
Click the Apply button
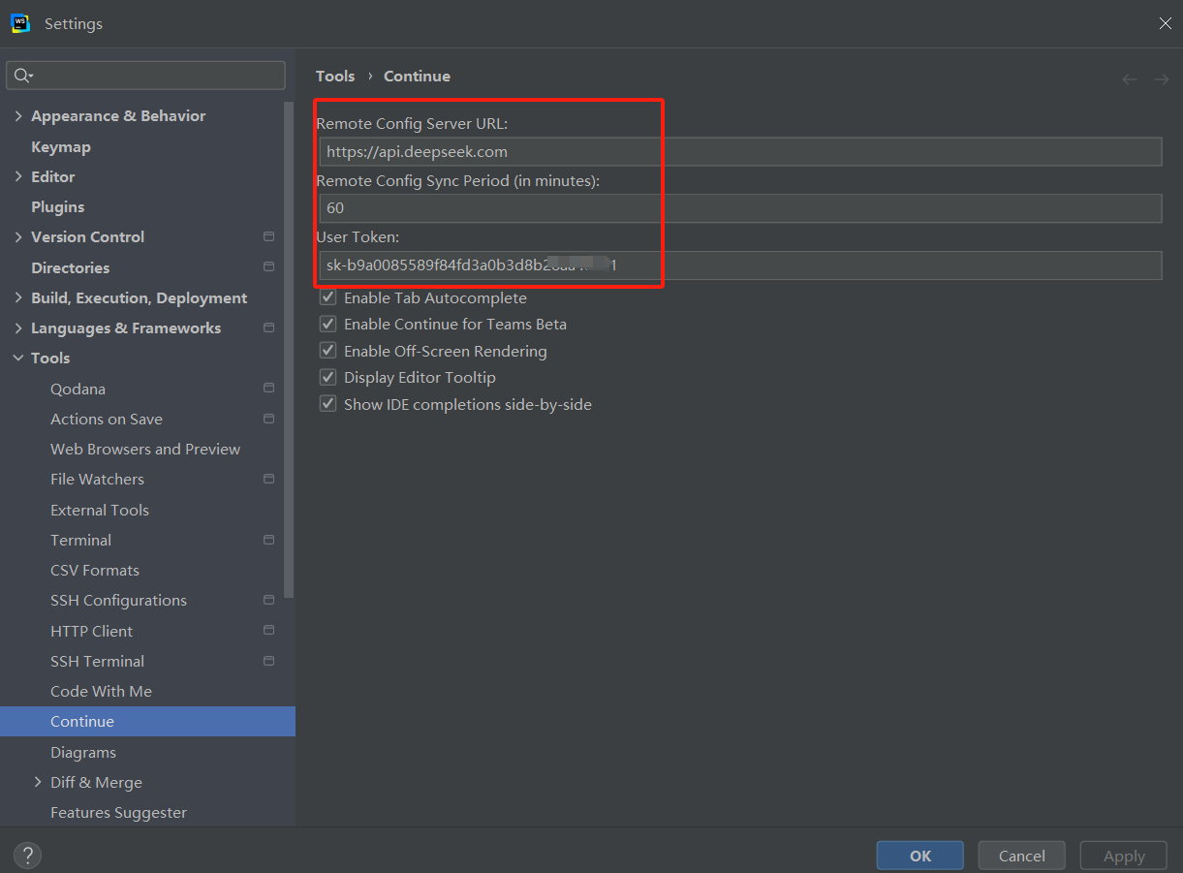click(1124, 856)
